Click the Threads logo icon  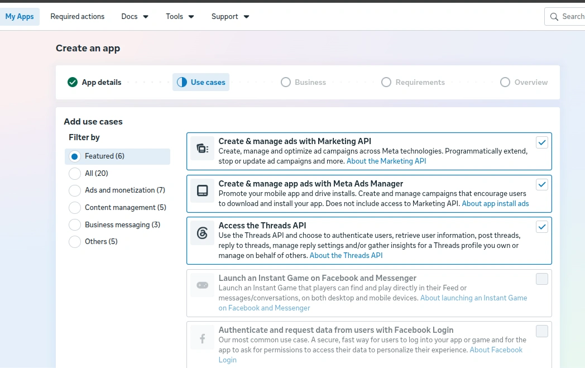202,233
